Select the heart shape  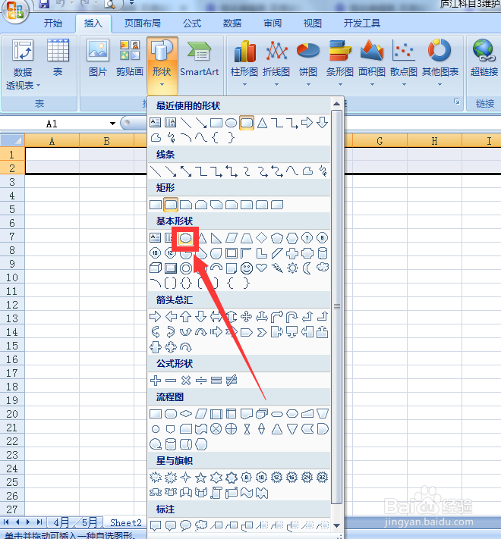click(x=262, y=268)
